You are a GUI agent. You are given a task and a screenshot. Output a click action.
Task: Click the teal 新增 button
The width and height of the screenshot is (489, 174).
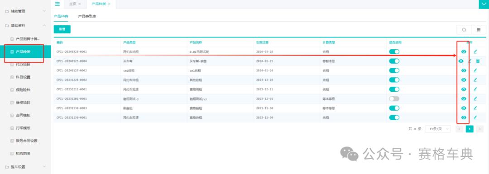(x=62, y=29)
